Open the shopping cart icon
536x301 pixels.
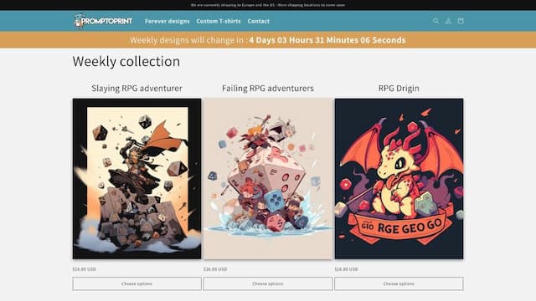(x=461, y=21)
